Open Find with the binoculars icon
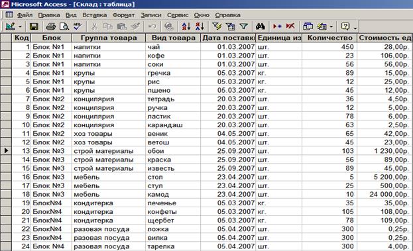 coord(261,26)
